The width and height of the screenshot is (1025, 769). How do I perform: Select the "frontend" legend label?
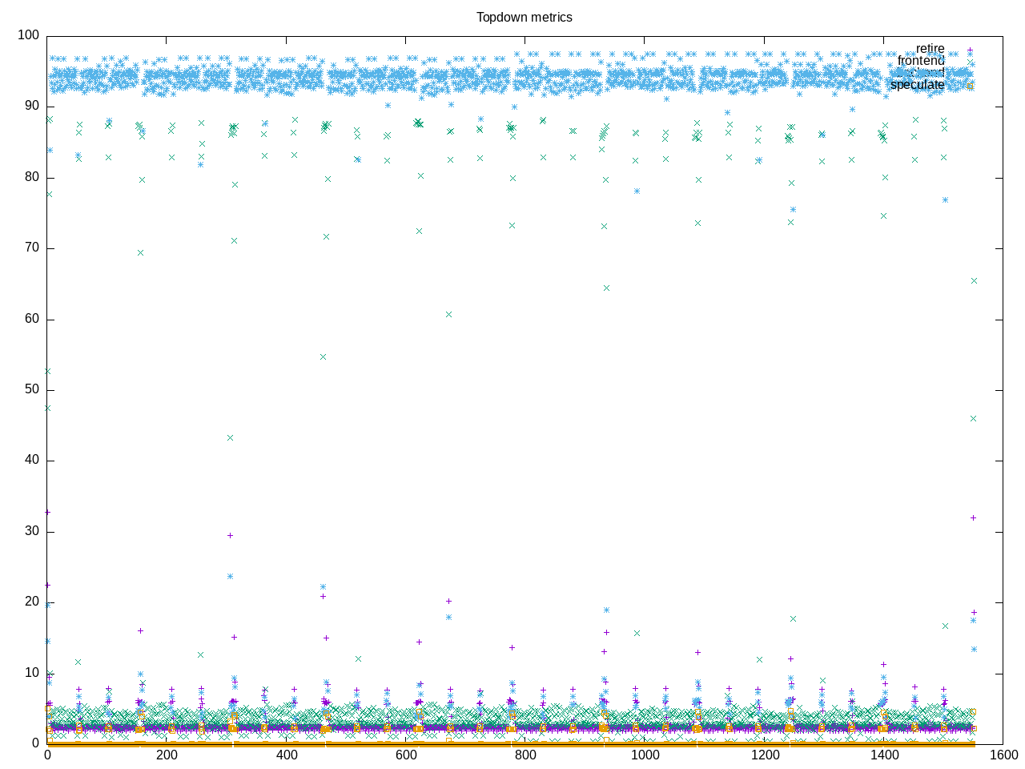920,61
